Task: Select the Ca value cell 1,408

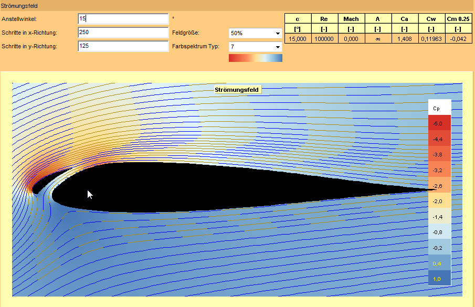Action: 404,38
